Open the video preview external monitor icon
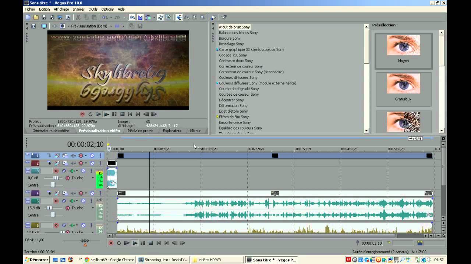The width and height of the screenshot is (471, 264). pyautogui.click(x=44, y=26)
